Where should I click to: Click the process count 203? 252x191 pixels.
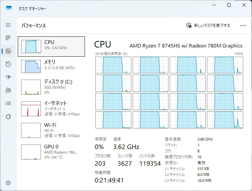pyautogui.click(x=100, y=163)
